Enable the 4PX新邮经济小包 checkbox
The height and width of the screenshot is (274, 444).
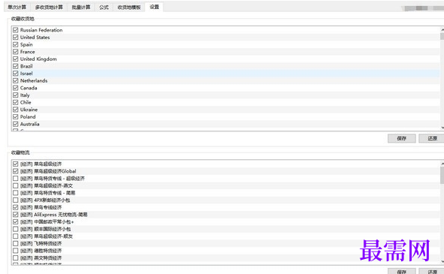click(16, 200)
